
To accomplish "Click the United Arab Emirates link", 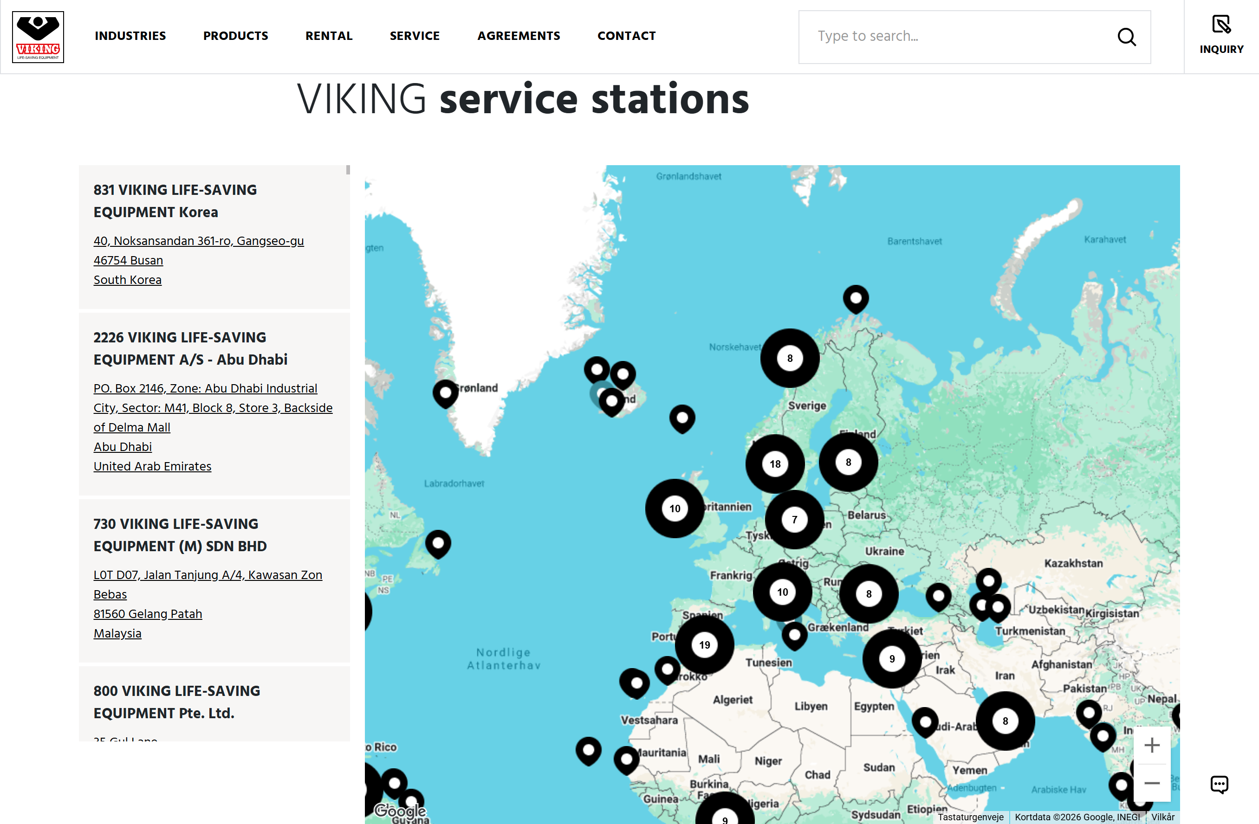I will pos(152,466).
